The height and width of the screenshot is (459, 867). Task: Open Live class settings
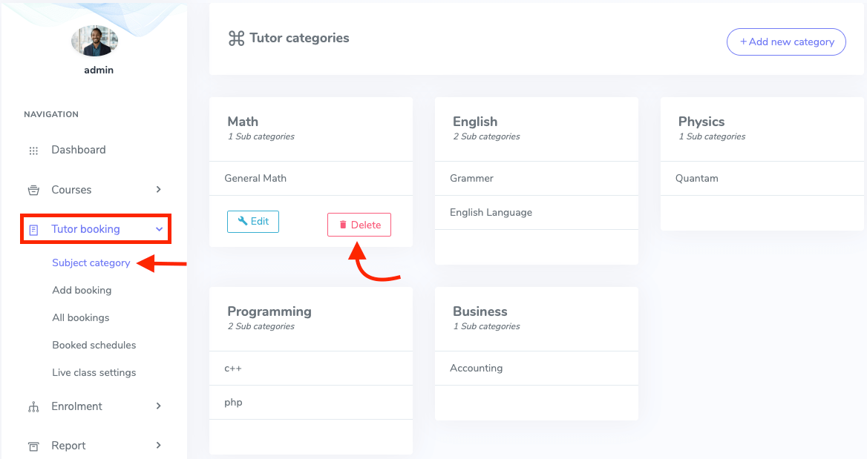click(x=94, y=372)
